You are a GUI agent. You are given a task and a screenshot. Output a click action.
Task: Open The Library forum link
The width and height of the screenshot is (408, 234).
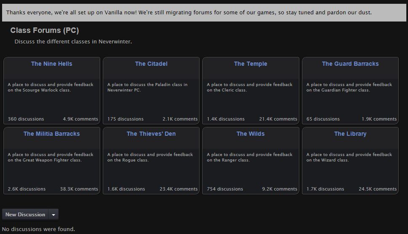(x=350, y=134)
